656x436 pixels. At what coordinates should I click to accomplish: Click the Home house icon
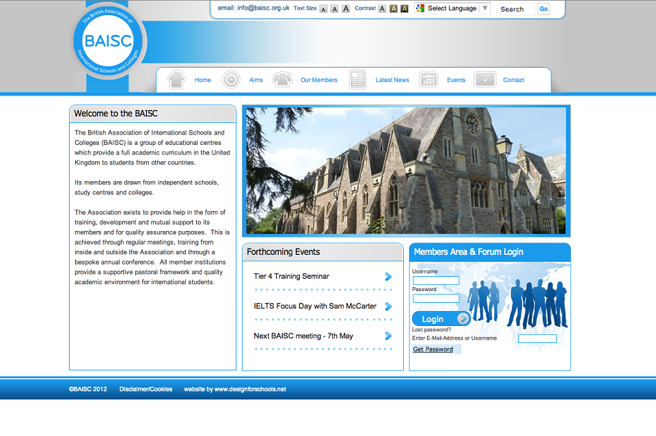point(176,79)
